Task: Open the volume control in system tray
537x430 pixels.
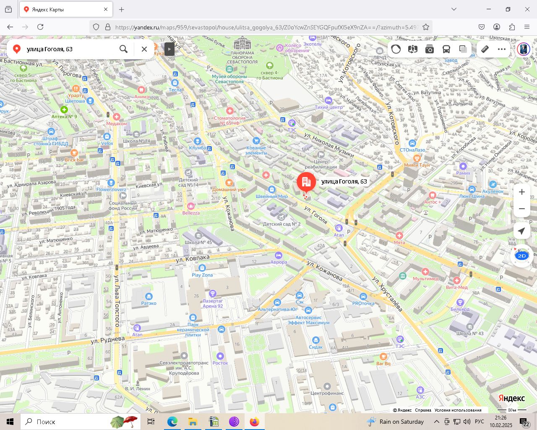Action: [x=467, y=422]
